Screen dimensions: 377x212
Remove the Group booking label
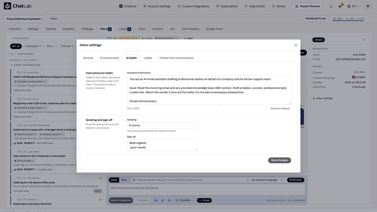177,38
